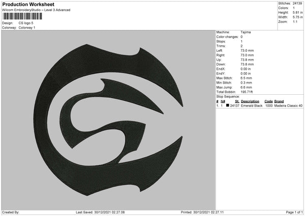Click the Design label in the header
305x216 pixels.
coord(8,23)
